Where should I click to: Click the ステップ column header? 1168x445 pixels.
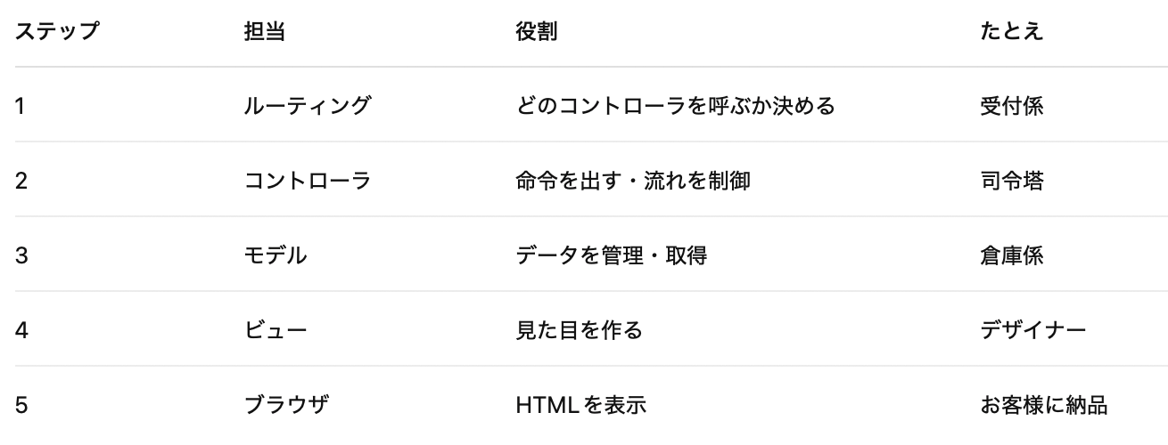tap(57, 31)
